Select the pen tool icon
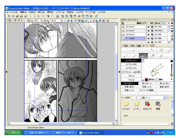Screen dimensions: 176x138 126,56
